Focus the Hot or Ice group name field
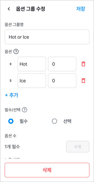 pos(47,37)
